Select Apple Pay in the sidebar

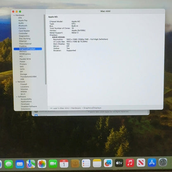pos(23,20)
